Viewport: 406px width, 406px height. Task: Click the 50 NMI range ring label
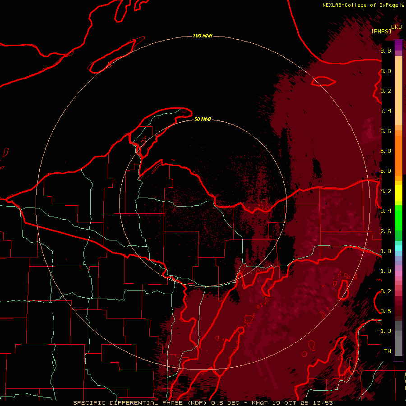203,119
